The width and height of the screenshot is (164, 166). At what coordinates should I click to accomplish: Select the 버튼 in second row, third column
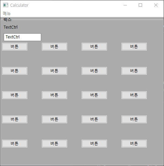(94, 71)
